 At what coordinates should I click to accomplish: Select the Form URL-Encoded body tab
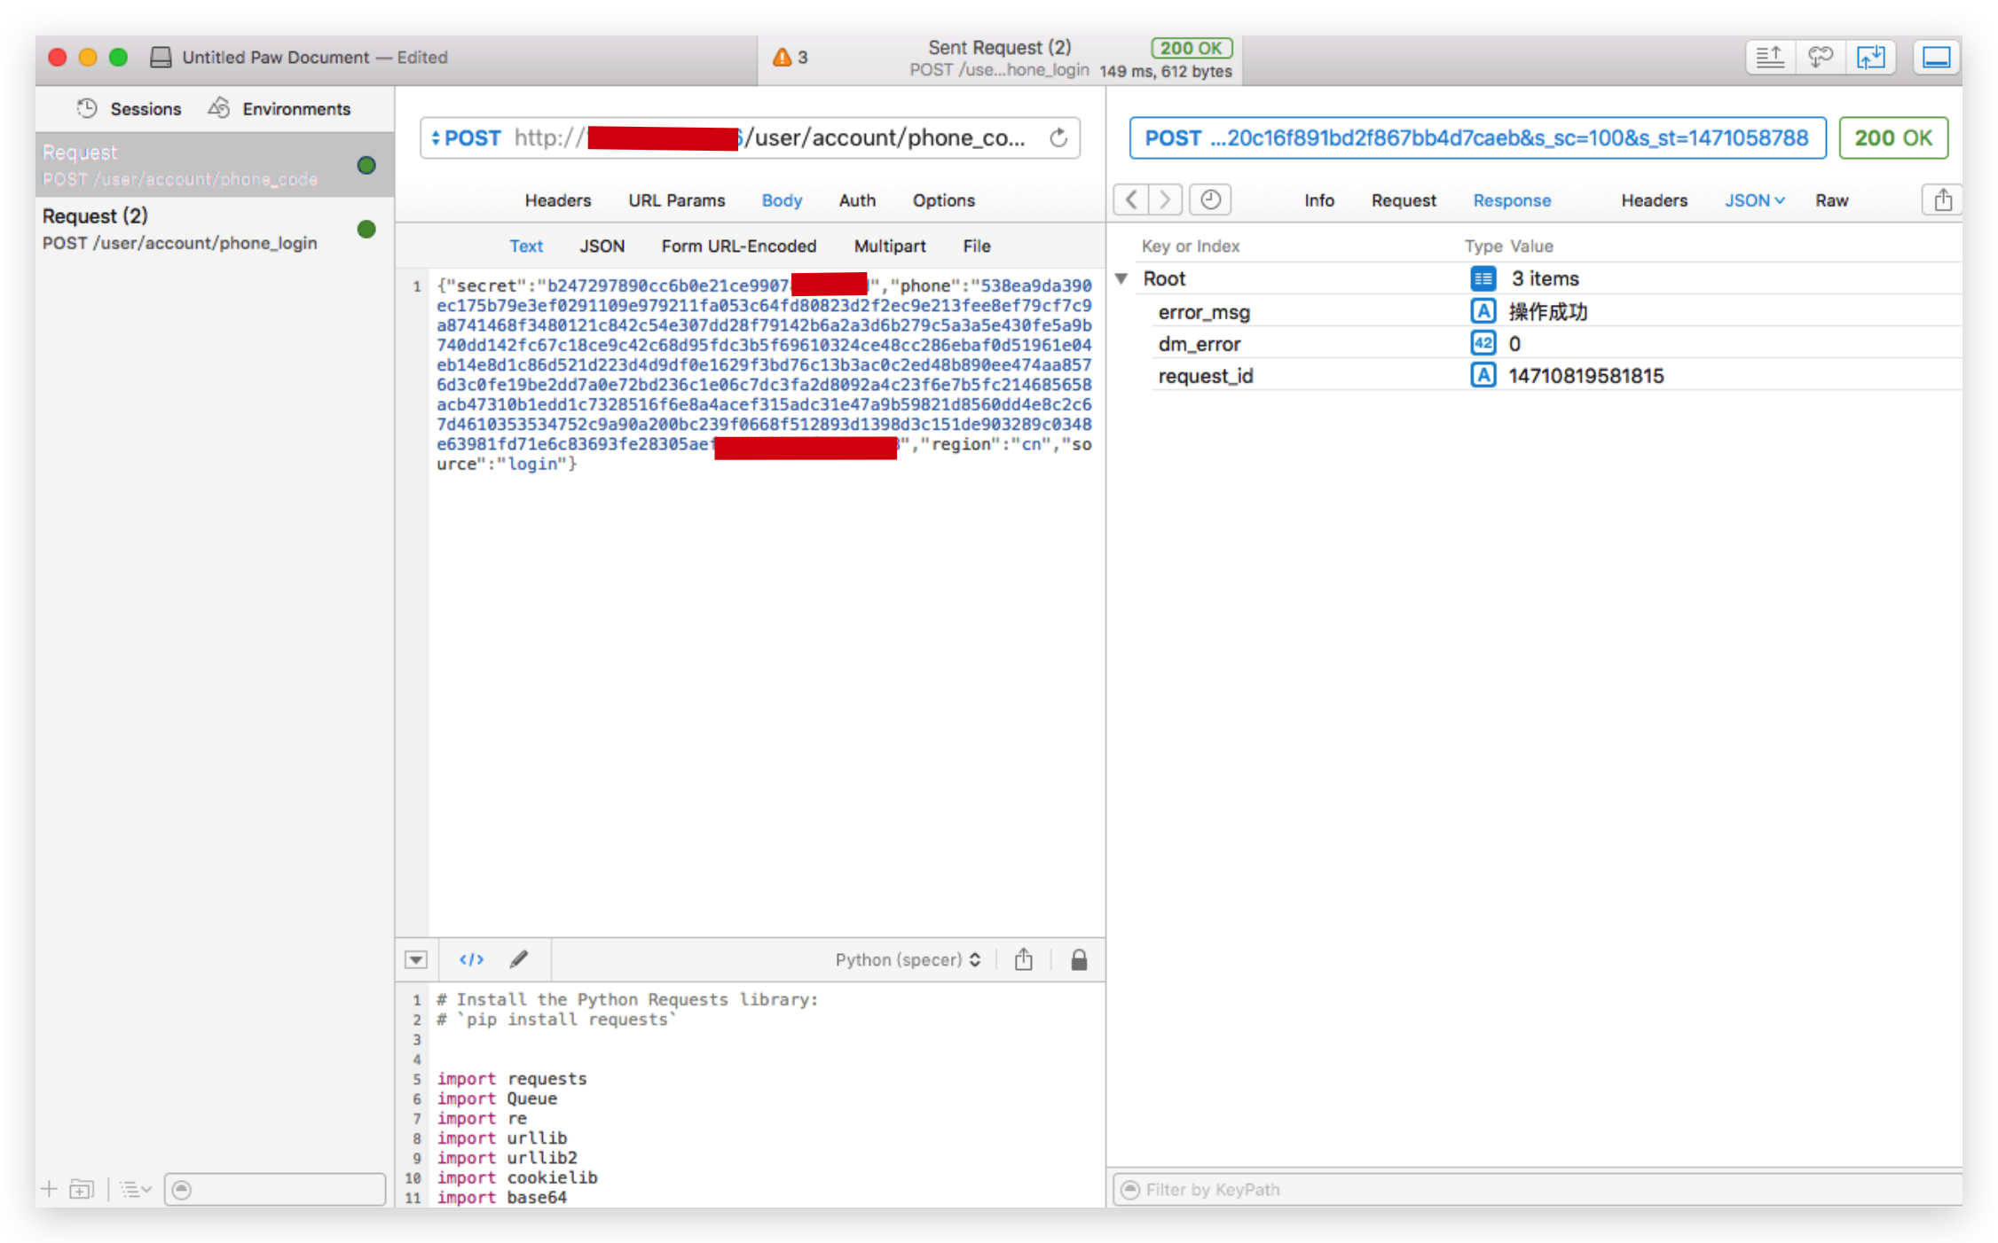click(x=737, y=246)
